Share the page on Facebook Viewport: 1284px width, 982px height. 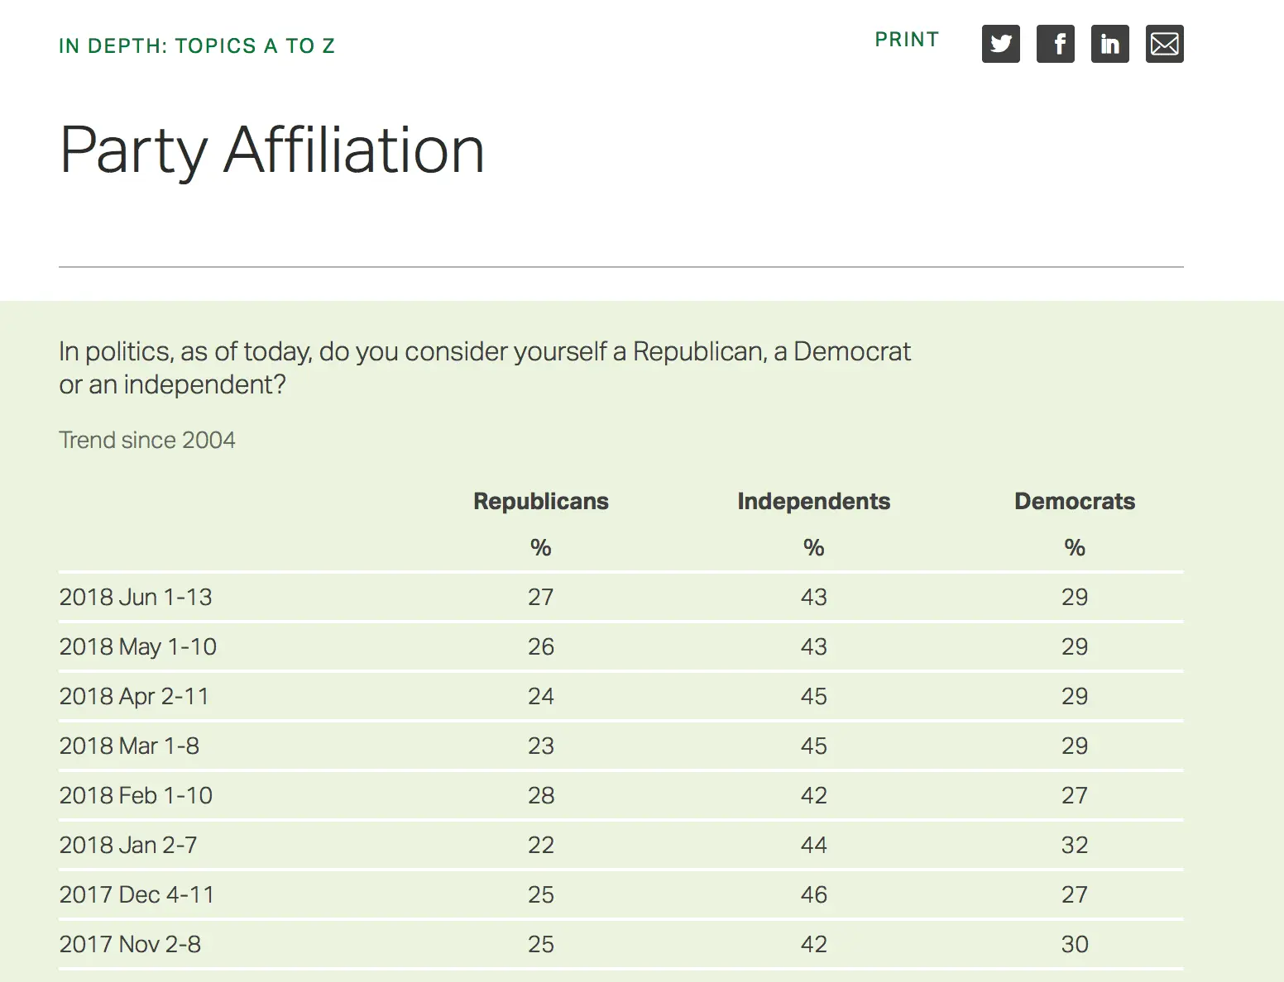click(1055, 44)
